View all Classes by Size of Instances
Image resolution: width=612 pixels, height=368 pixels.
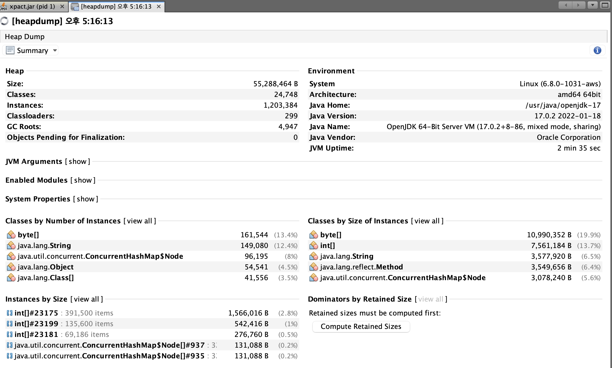[427, 221]
